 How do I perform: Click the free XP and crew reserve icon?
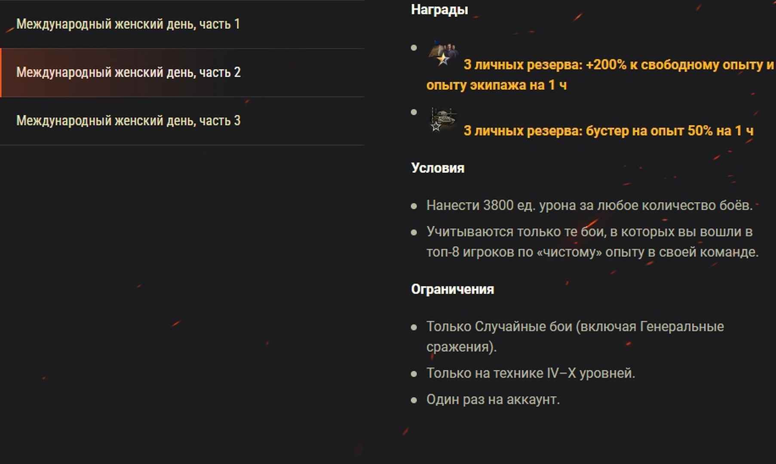point(443,54)
